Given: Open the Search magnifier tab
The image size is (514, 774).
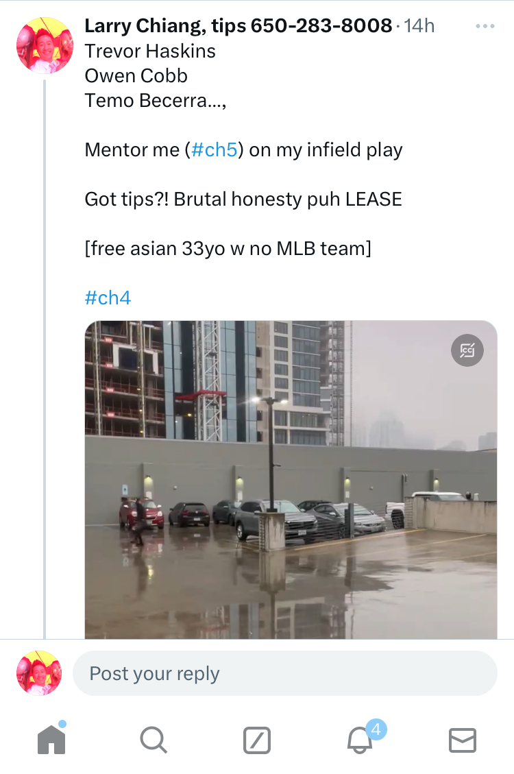Looking at the screenshot, I should click(x=153, y=740).
